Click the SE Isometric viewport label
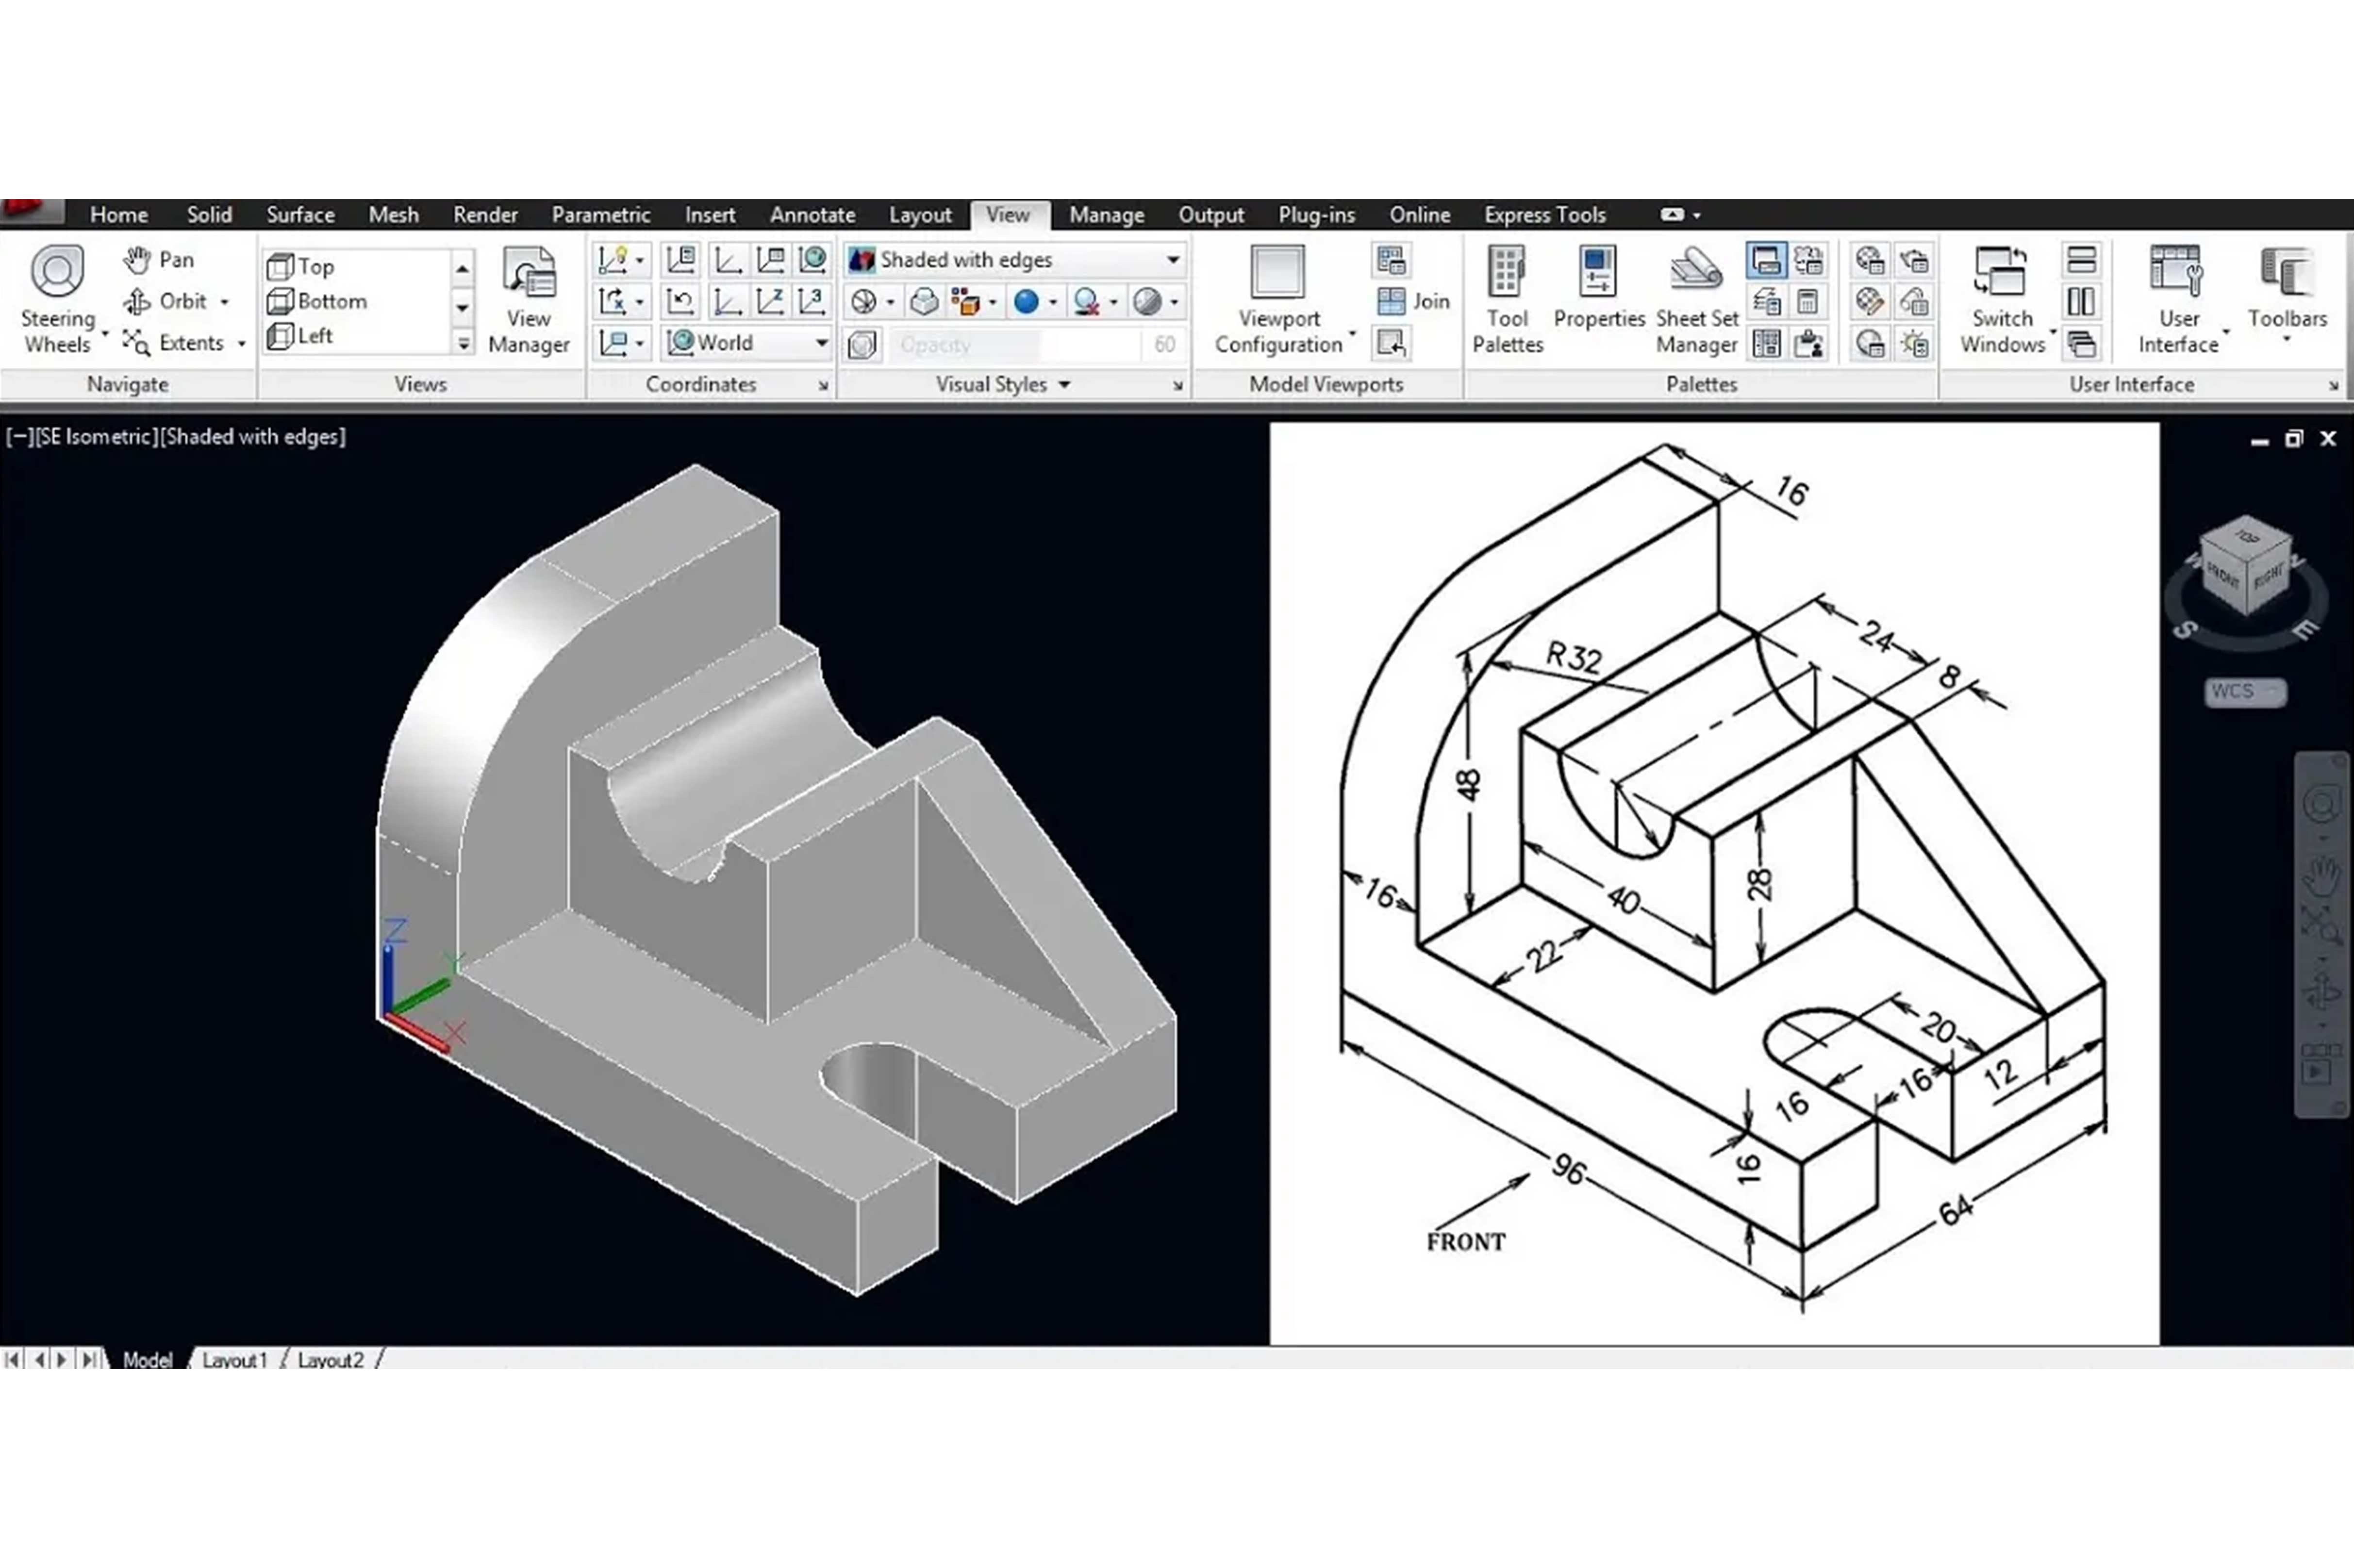 tap(96, 437)
